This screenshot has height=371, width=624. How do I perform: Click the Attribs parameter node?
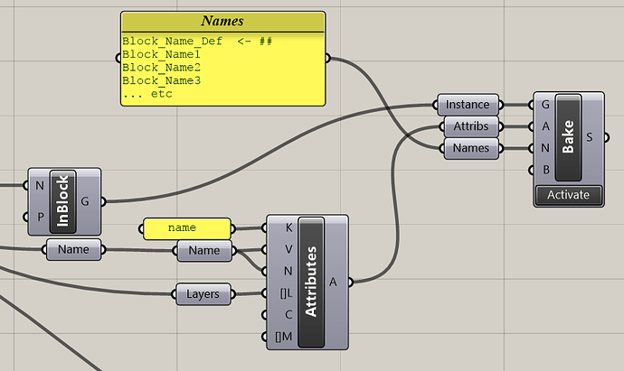click(471, 126)
